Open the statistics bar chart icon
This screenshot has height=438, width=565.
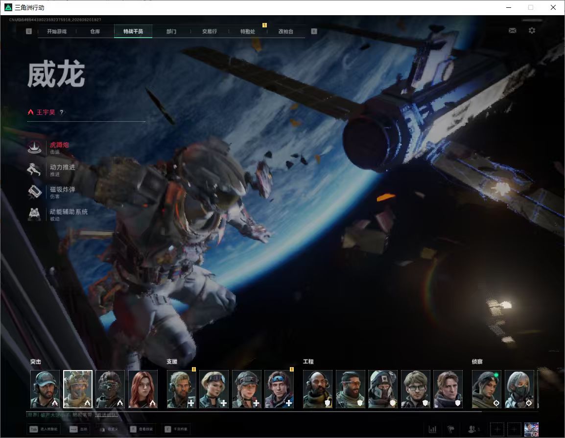pos(432,429)
